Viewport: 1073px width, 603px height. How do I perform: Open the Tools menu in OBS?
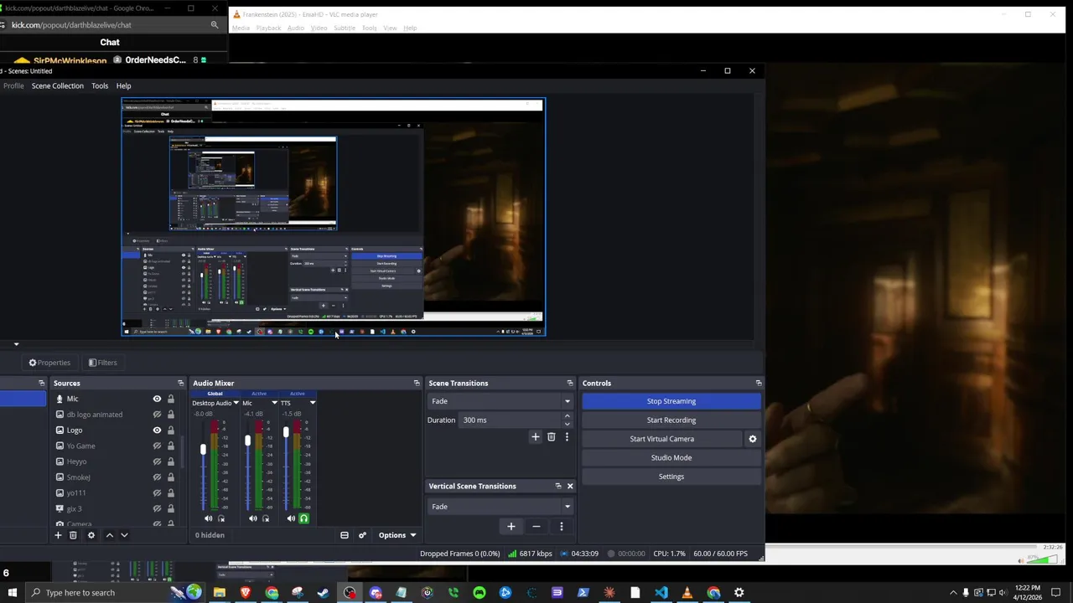point(100,85)
